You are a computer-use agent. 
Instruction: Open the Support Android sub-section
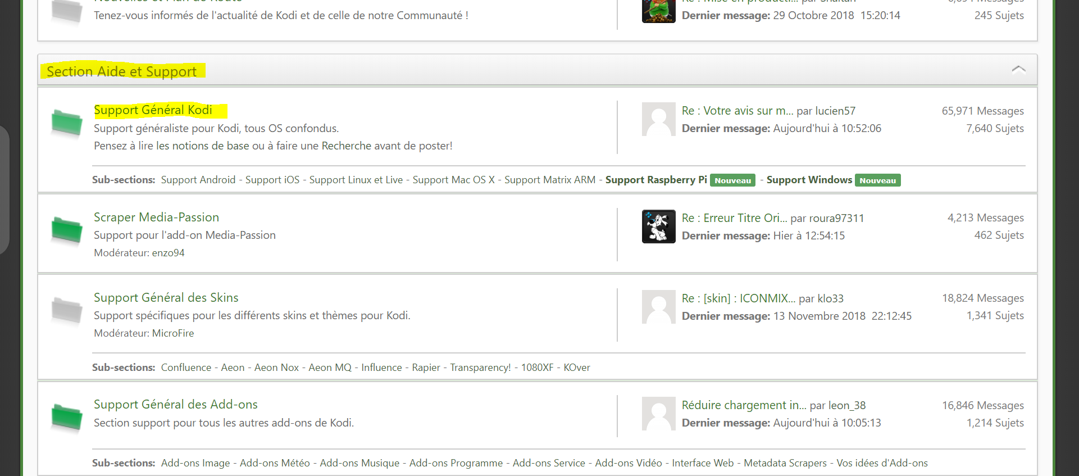point(198,180)
